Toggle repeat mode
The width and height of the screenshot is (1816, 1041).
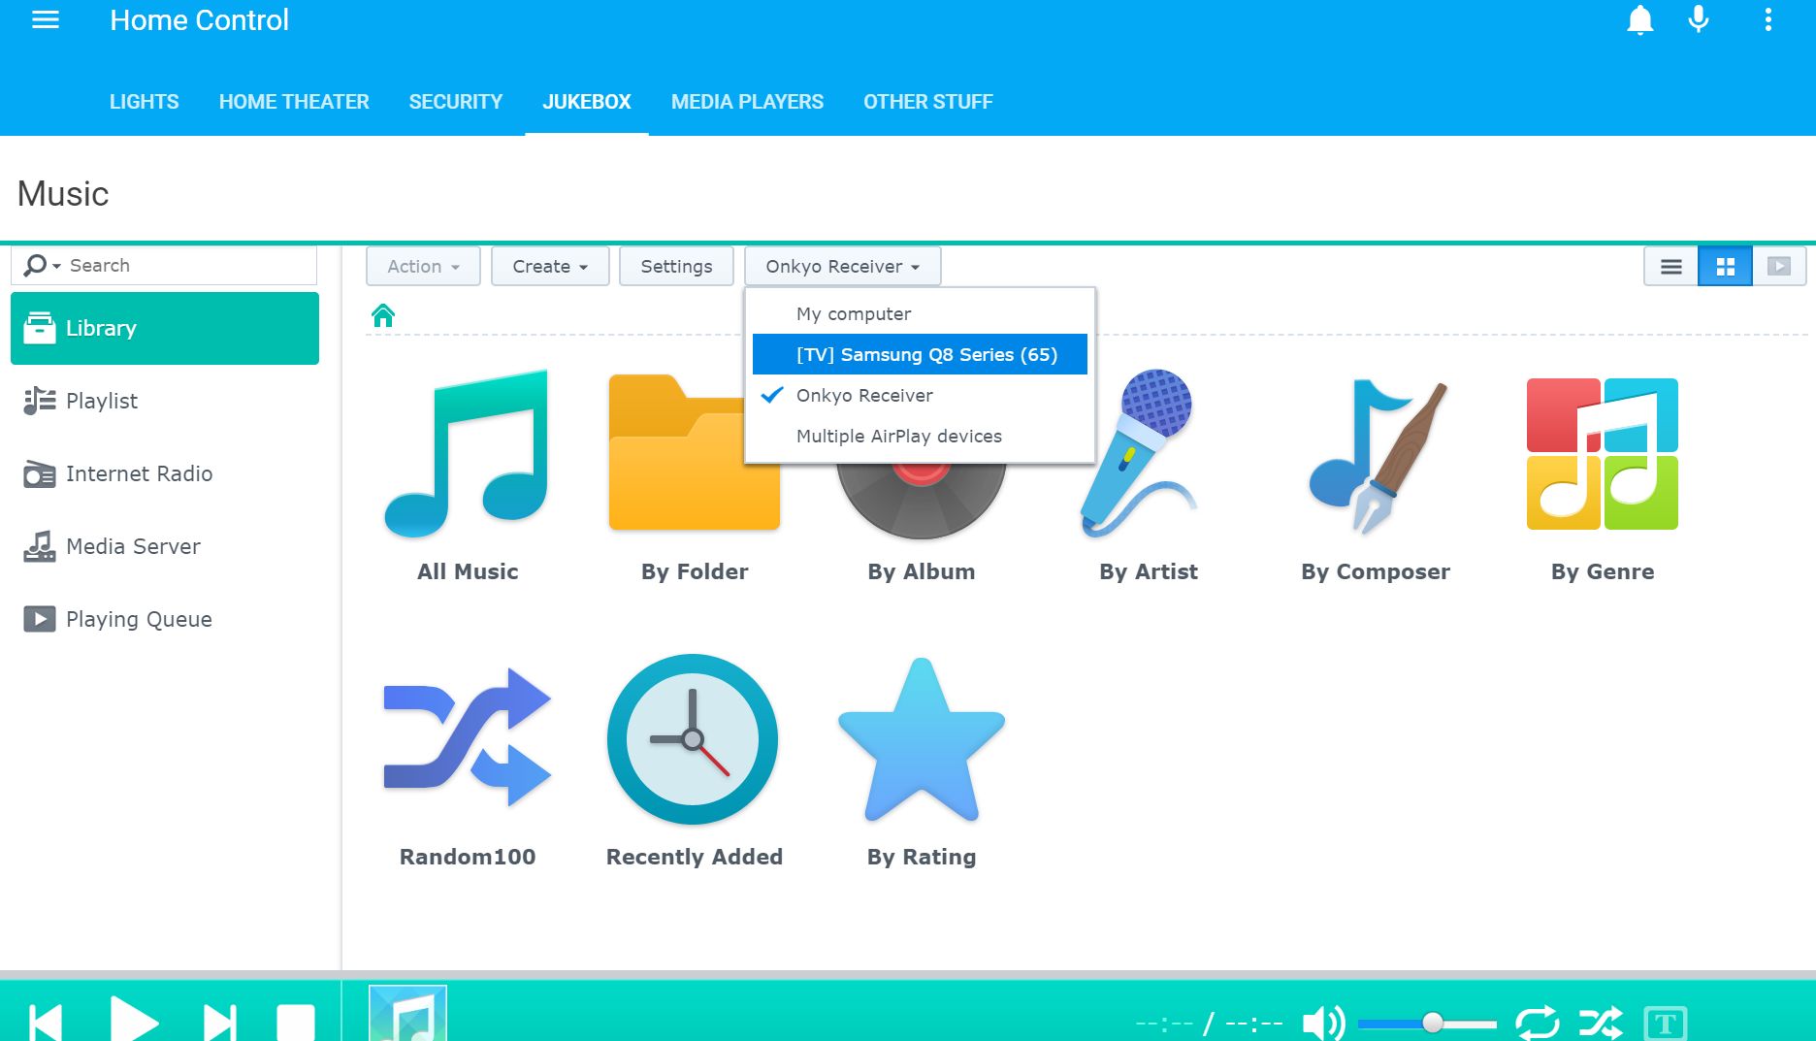point(1538,1023)
